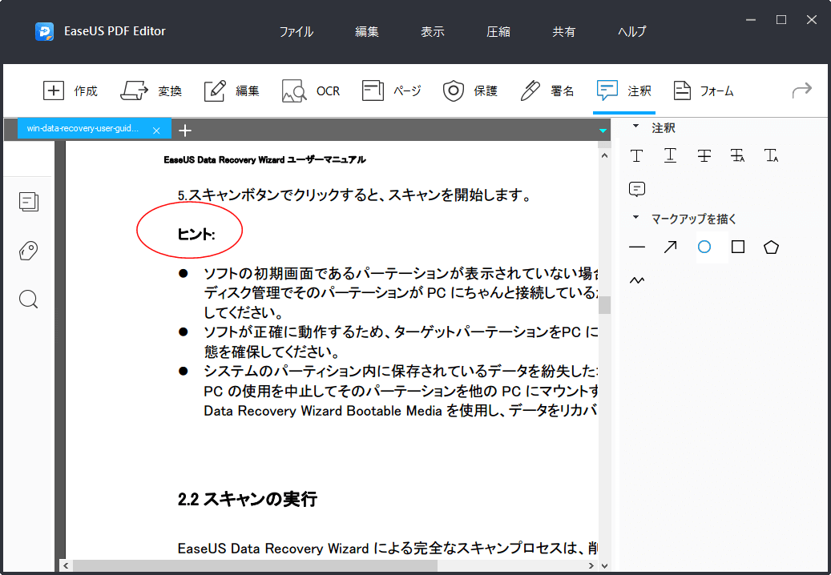Open the bookmarks panel in sidebar
The width and height of the screenshot is (831, 575).
28,251
